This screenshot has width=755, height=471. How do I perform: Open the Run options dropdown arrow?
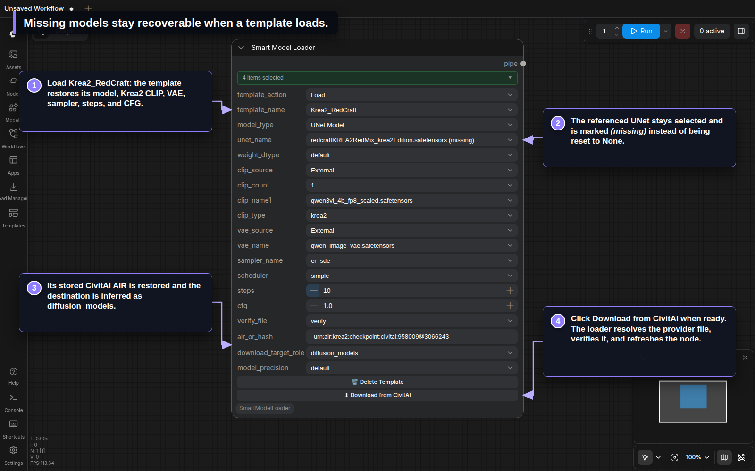coord(666,31)
